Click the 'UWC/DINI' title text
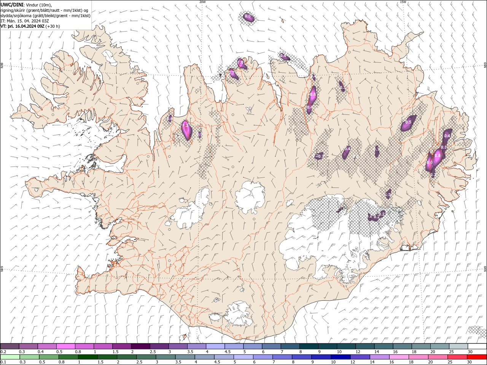Viewport: 487px width, 365px height. (x=12, y=5)
